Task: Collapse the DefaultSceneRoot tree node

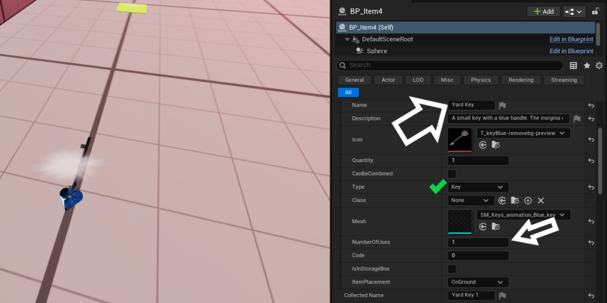Action: coord(347,39)
